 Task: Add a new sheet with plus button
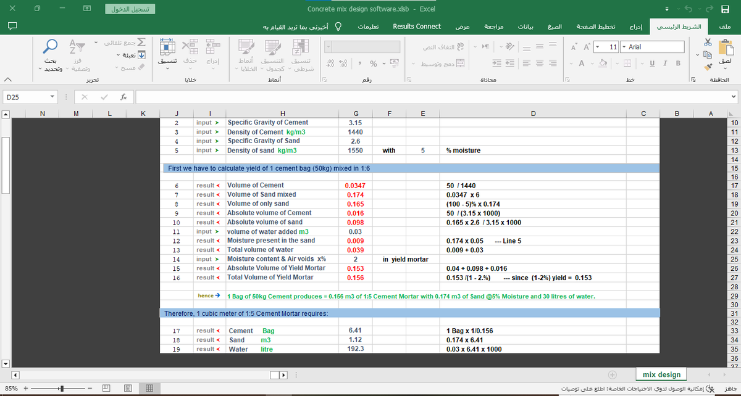click(613, 374)
